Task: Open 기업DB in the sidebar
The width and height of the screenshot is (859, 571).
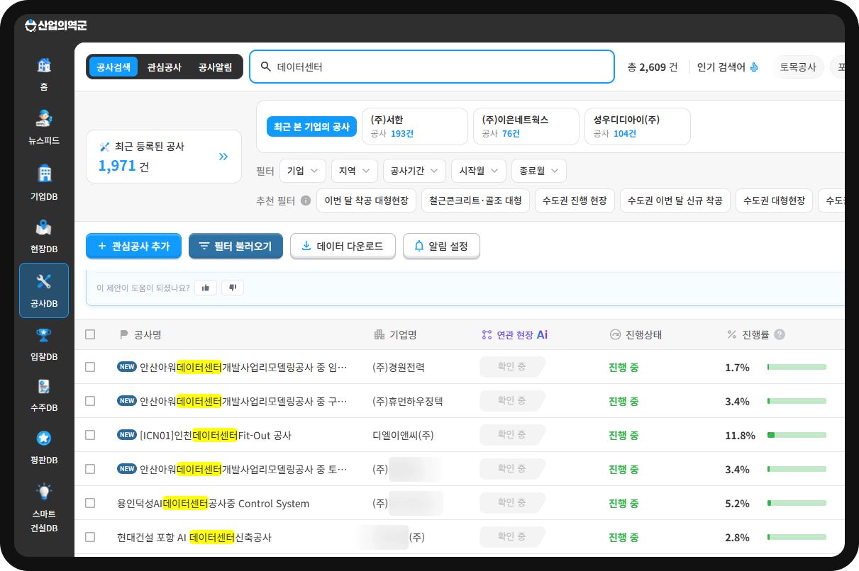Action: [44, 183]
